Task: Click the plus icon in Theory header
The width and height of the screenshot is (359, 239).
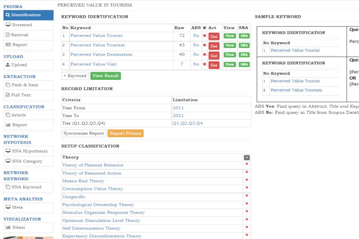Action: pyautogui.click(x=246, y=157)
